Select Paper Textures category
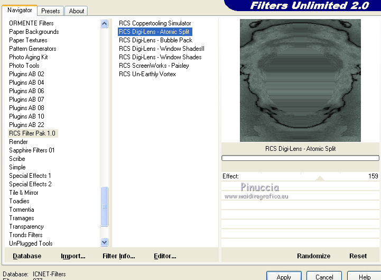The width and height of the screenshot is (381, 280). (x=28, y=40)
